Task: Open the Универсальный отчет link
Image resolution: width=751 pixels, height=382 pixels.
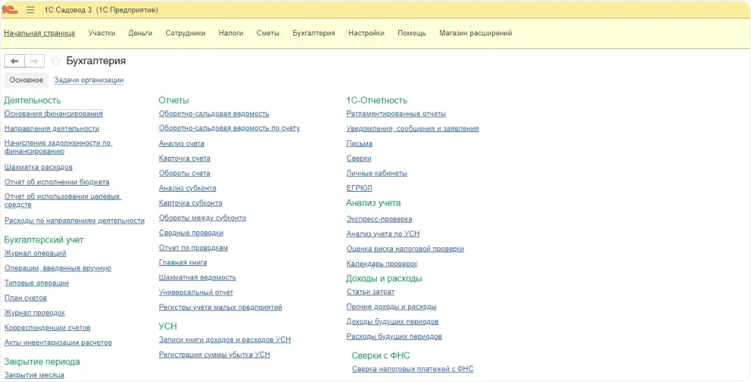Action: click(x=196, y=292)
